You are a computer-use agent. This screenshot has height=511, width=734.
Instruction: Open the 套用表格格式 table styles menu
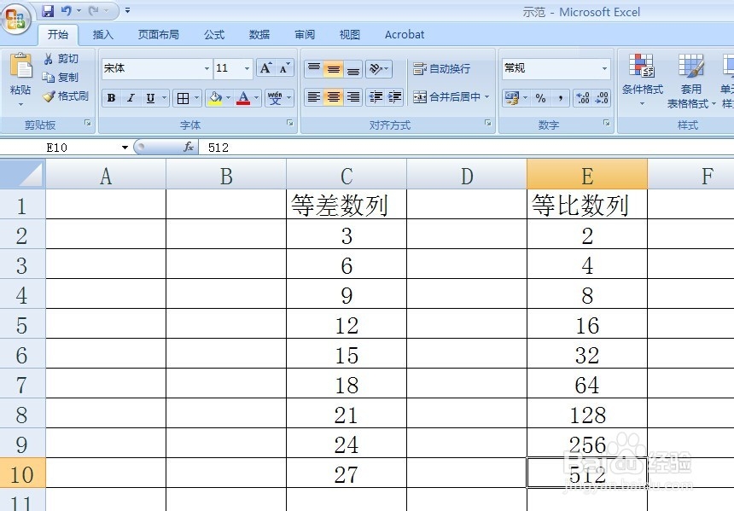691,80
